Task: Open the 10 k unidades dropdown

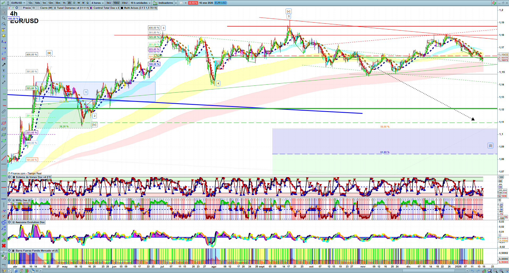Action: click(140, 3)
